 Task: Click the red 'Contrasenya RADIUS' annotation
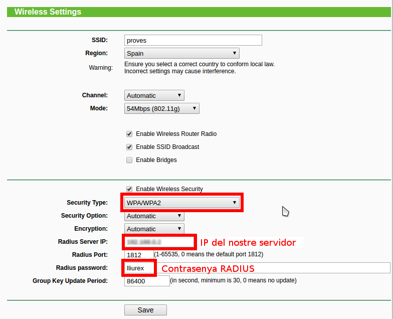[x=208, y=268]
